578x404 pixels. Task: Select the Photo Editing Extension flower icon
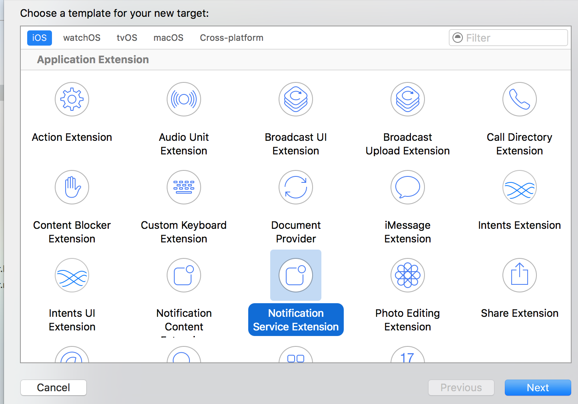[x=408, y=275]
